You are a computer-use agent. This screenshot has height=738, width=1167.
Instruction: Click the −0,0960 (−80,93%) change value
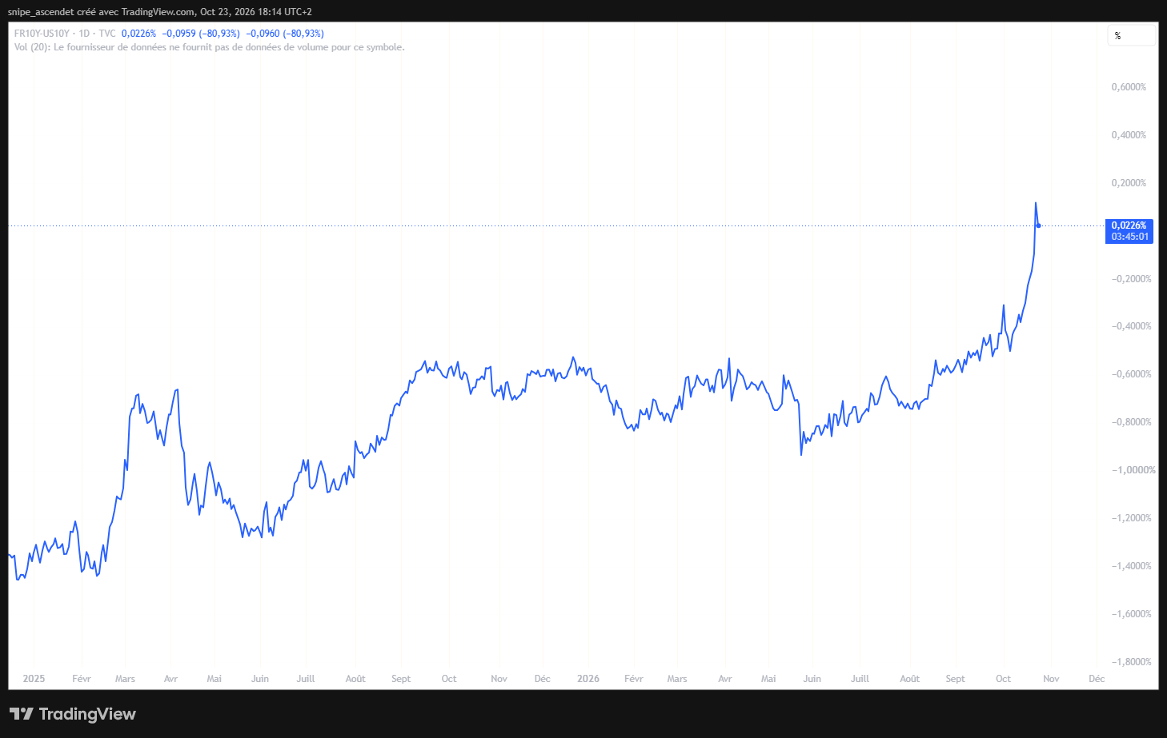[285, 34]
